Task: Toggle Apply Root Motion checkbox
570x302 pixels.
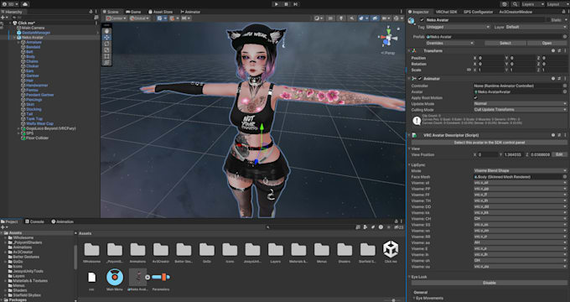Action: (x=476, y=98)
